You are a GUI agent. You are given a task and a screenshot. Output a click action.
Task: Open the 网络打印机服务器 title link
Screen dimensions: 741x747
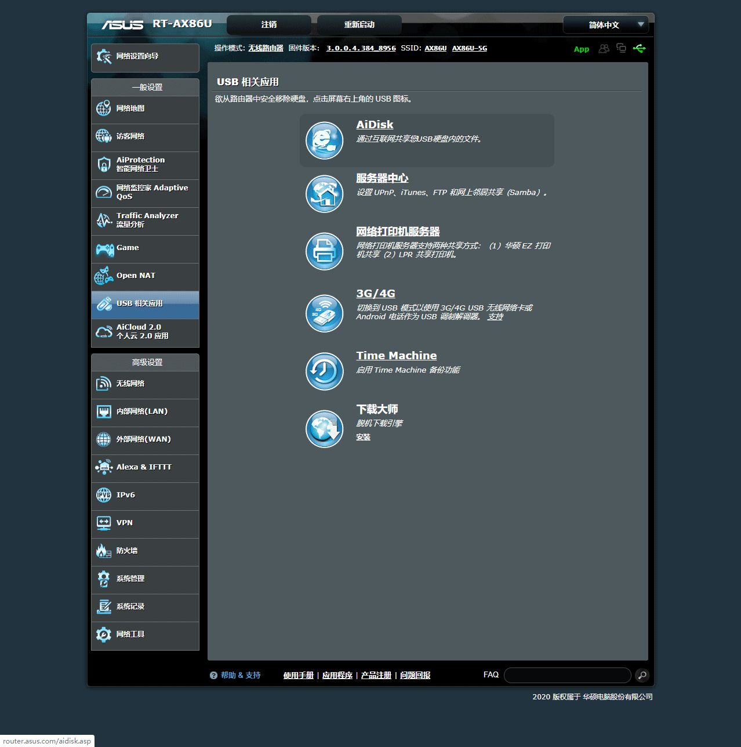click(x=398, y=232)
